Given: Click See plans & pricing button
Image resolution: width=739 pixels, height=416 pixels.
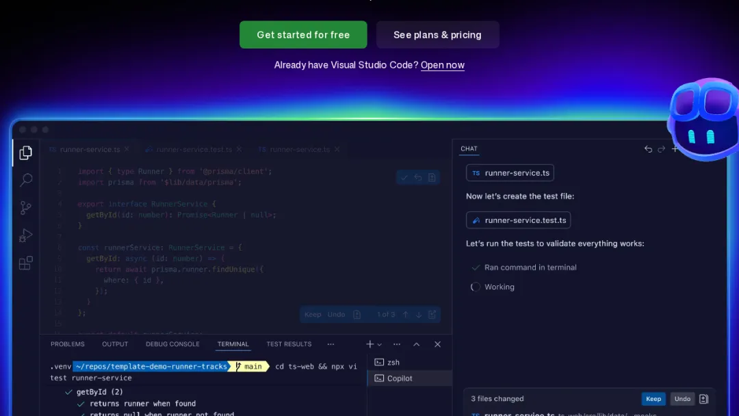Looking at the screenshot, I should pos(437,35).
